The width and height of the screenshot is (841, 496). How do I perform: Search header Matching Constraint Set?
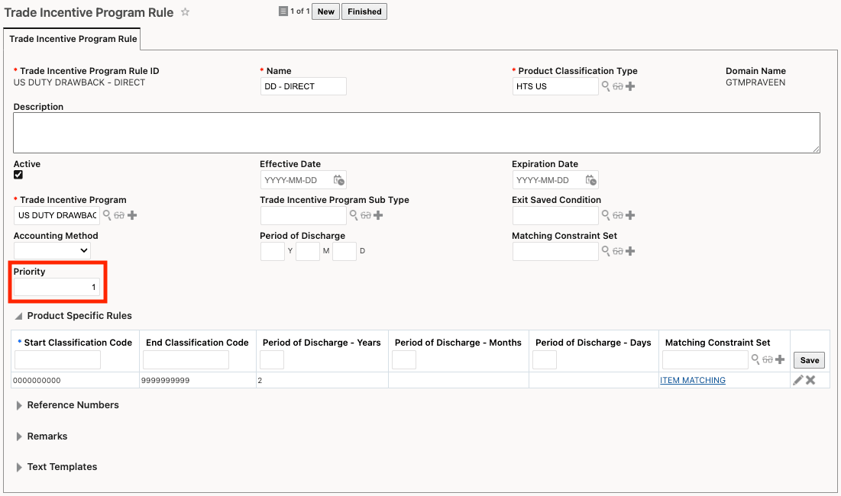(606, 251)
